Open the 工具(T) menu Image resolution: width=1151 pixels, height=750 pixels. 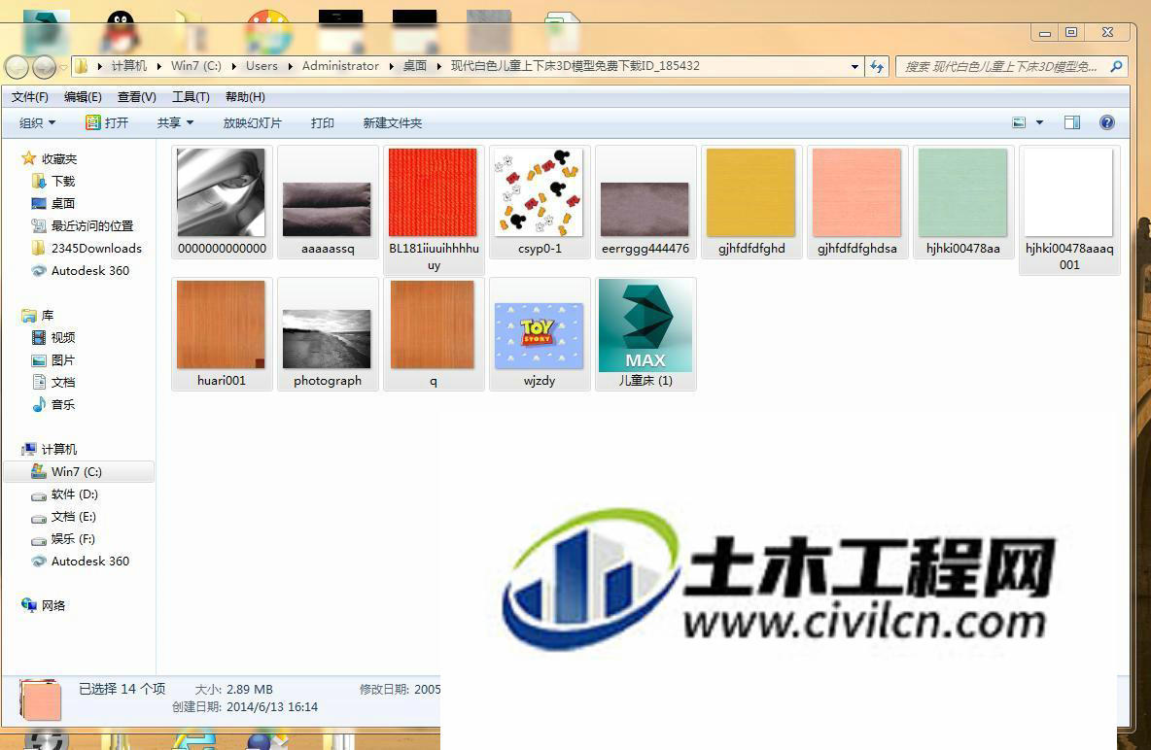click(191, 97)
